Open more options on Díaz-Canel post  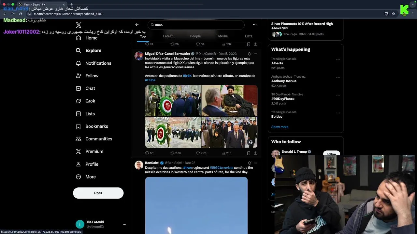coord(255,54)
